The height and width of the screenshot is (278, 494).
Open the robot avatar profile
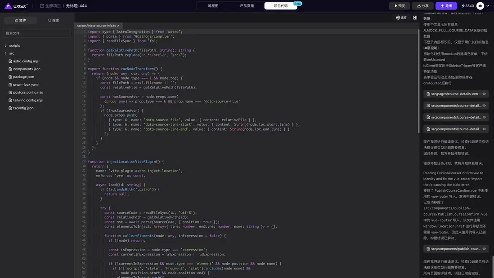(481, 6)
